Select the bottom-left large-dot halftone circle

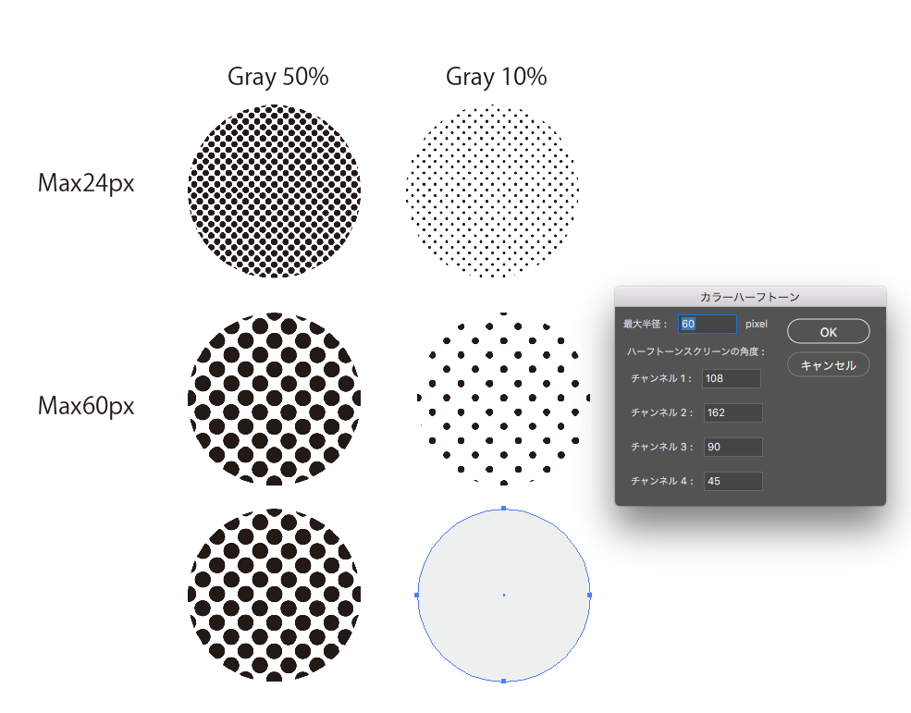point(274,595)
